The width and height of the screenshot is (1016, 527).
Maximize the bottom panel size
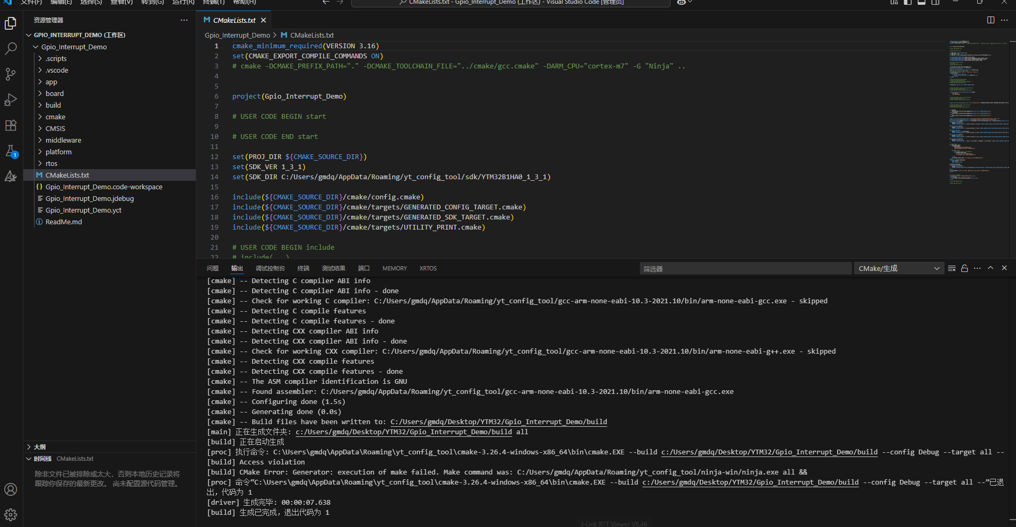pyautogui.click(x=991, y=268)
